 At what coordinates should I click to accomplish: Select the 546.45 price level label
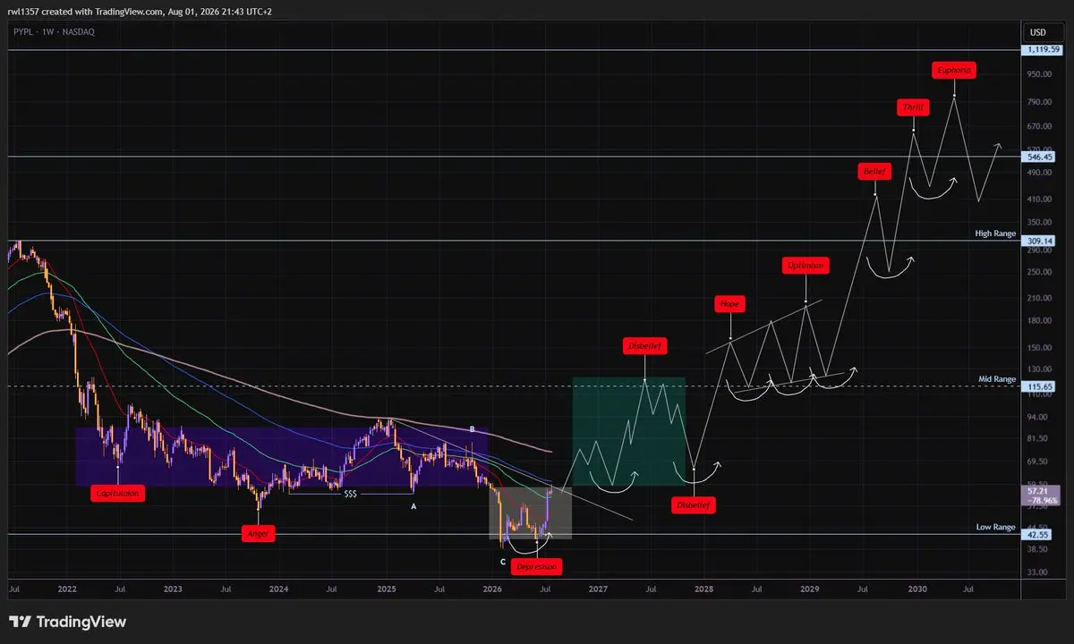[x=1038, y=157]
